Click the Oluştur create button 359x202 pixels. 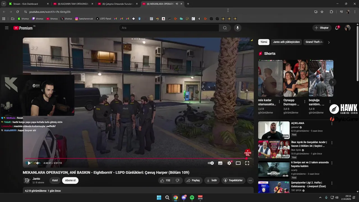click(x=322, y=28)
